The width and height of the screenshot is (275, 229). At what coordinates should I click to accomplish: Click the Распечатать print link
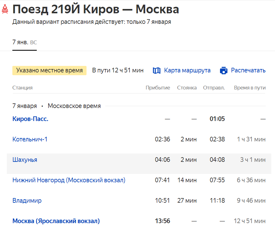click(248, 71)
